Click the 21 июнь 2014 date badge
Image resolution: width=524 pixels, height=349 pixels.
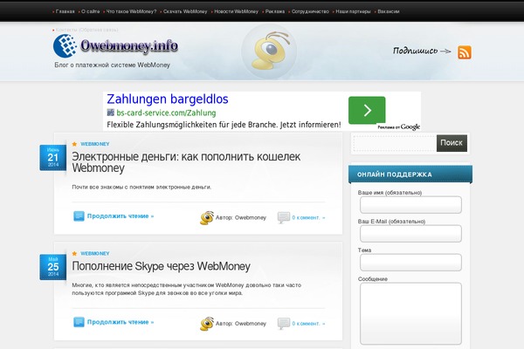[x=52, y=158]
